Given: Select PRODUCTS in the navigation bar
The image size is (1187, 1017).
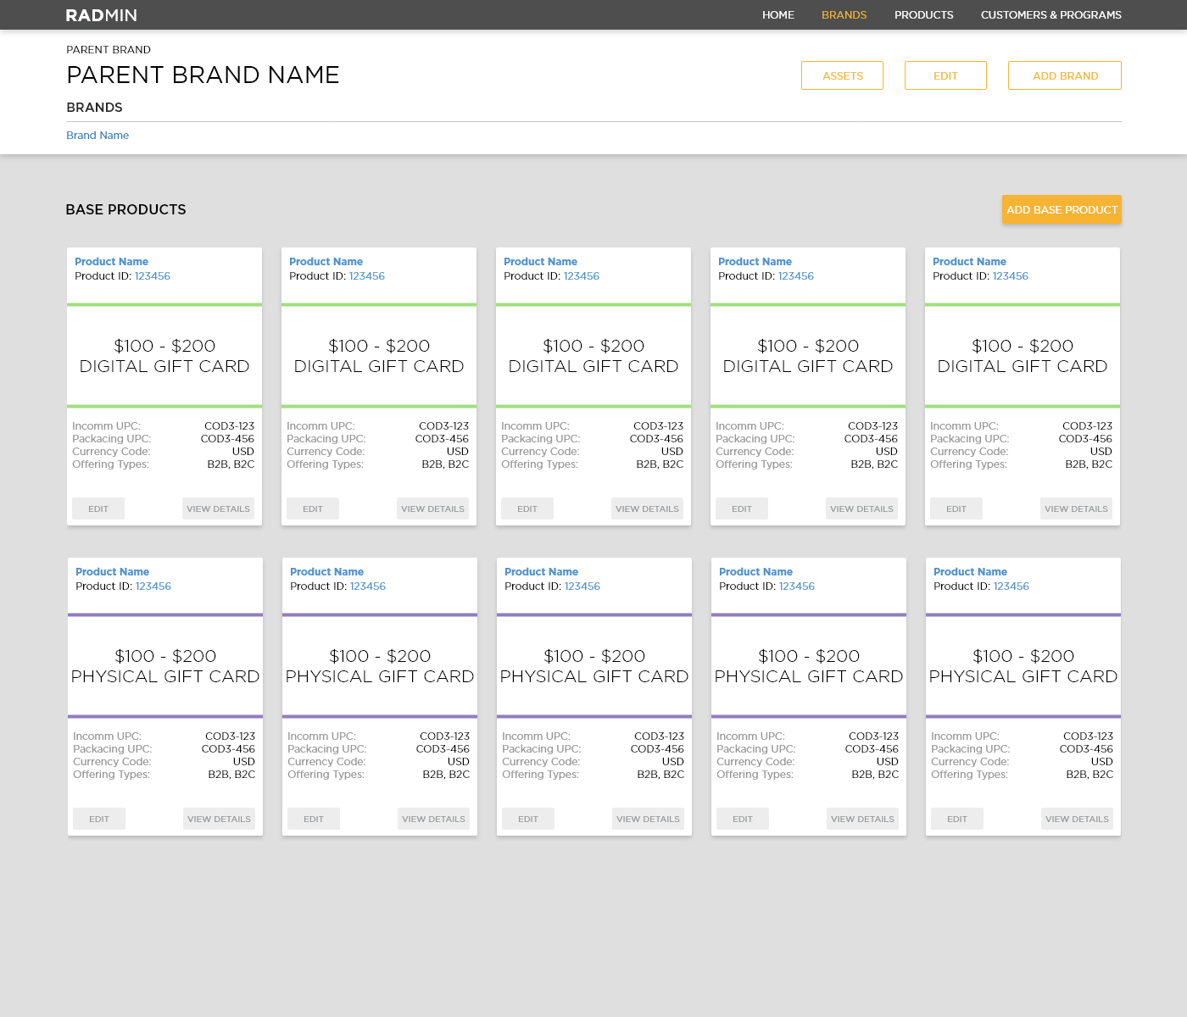Looking at the screenshot, I should (x=923, y=14).
